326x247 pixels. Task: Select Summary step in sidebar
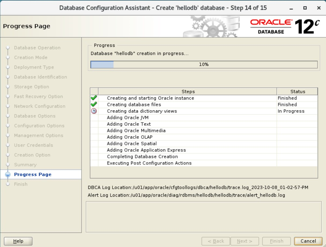(25, 164)
